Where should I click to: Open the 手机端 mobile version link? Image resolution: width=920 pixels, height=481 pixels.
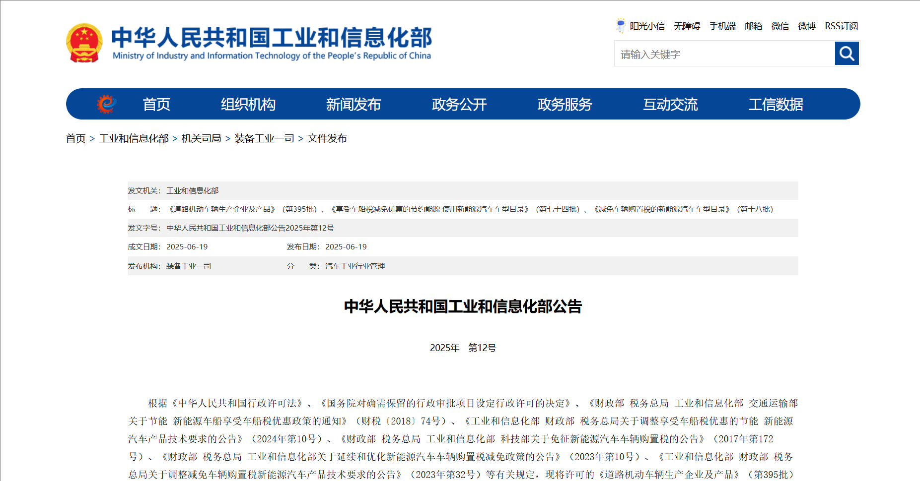[722, 26]
